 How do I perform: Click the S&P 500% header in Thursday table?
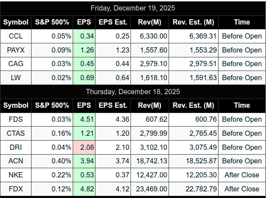(52, 105)
